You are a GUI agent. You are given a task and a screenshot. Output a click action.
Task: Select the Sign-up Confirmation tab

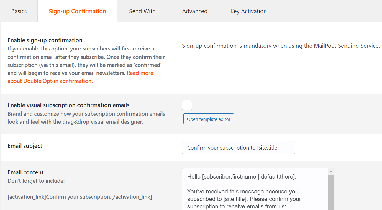77,11
